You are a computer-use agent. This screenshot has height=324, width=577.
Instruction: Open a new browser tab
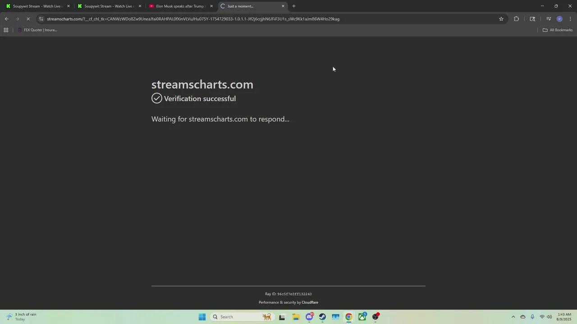(294, 6)
